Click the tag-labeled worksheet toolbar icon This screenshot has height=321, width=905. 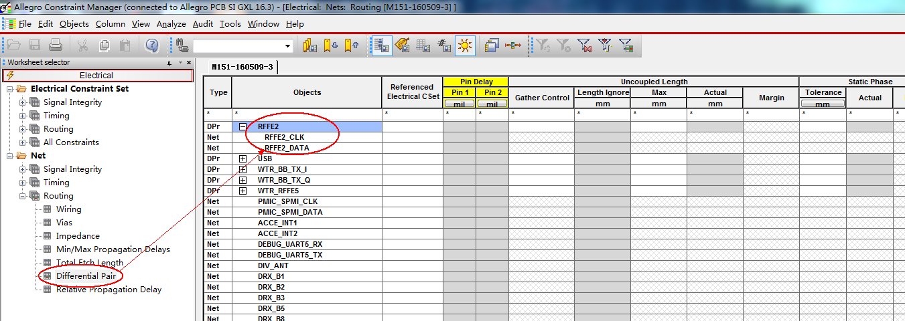402,45
